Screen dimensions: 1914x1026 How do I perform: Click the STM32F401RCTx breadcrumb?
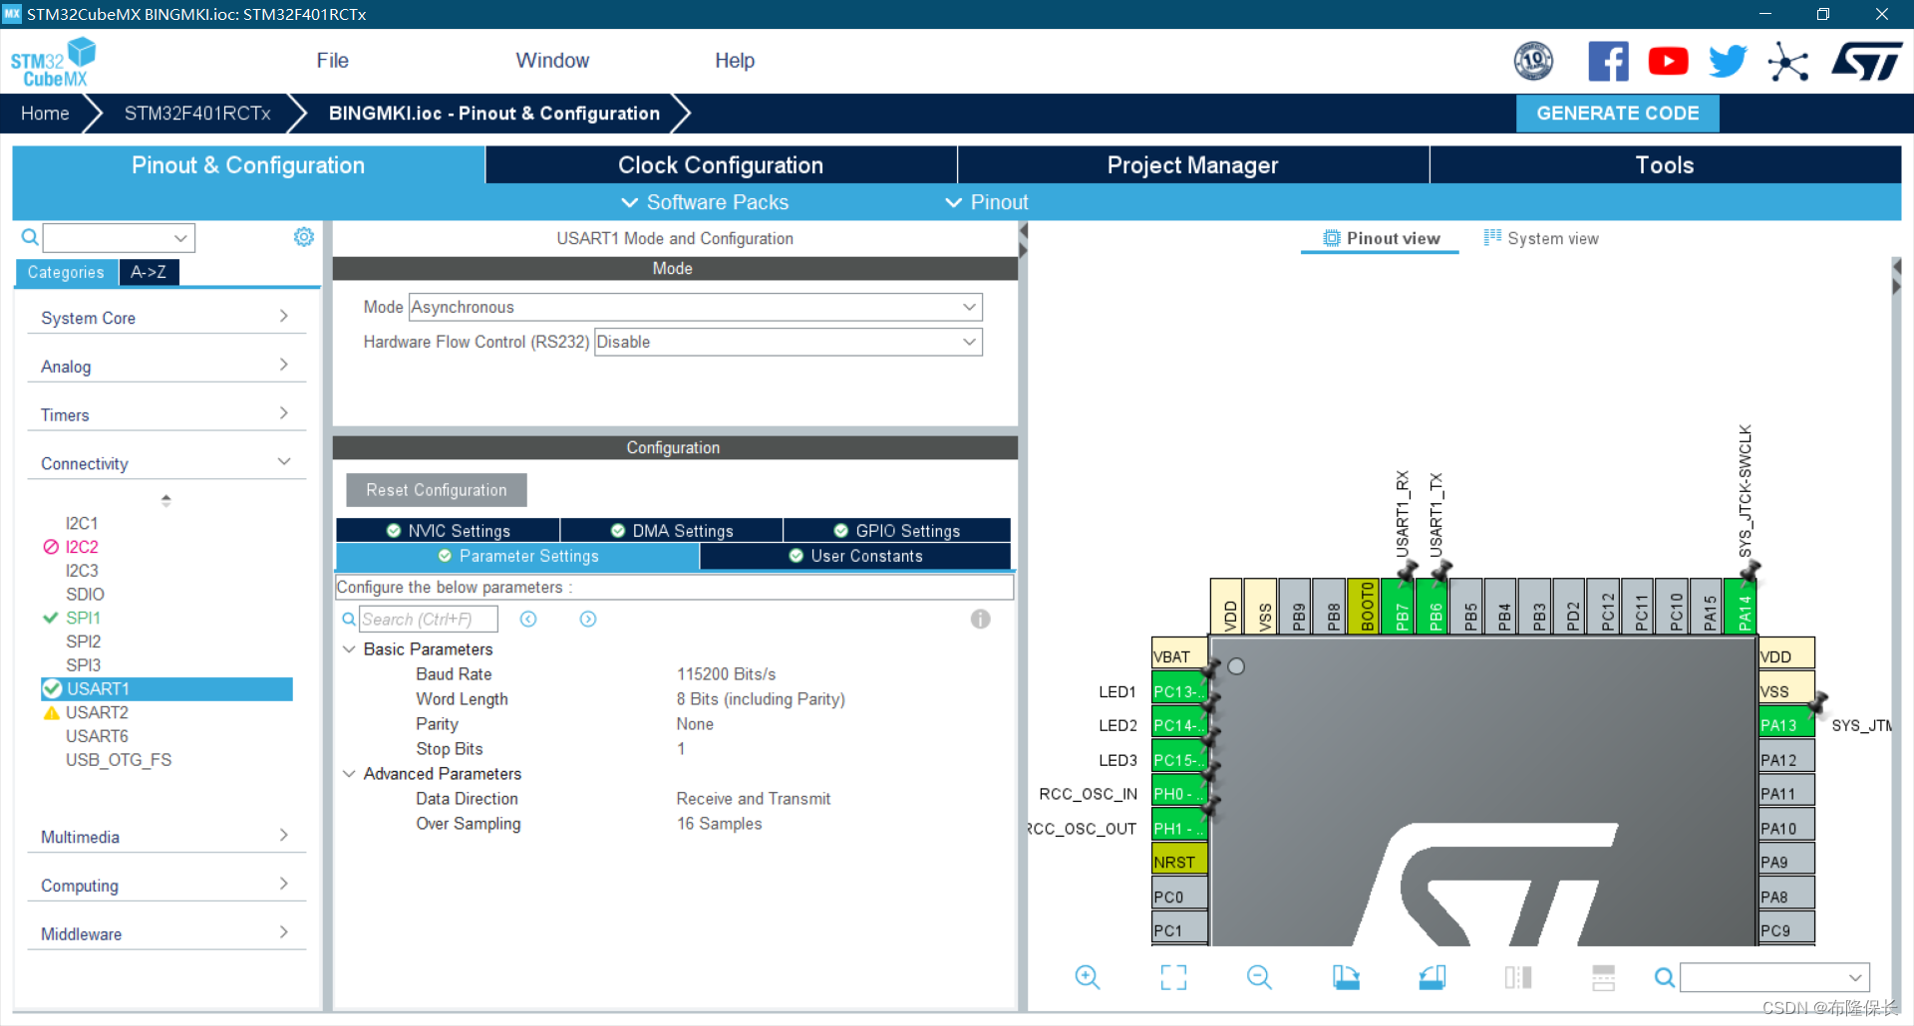pyautogui.click(x=197, y=114)
